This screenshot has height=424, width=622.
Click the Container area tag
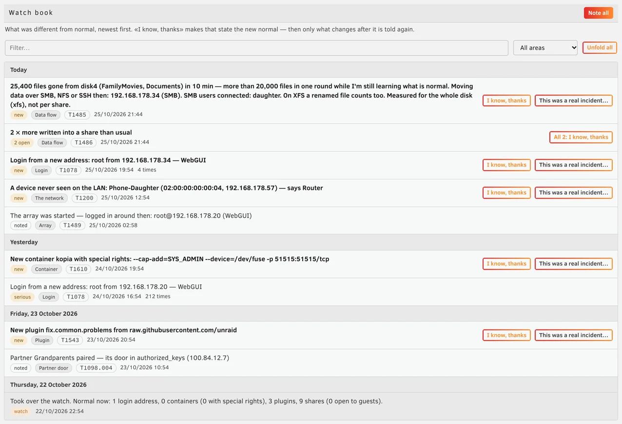tap(46, 269)
